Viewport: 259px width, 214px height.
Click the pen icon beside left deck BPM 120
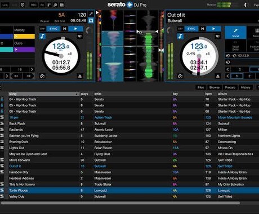pos(91,14)
